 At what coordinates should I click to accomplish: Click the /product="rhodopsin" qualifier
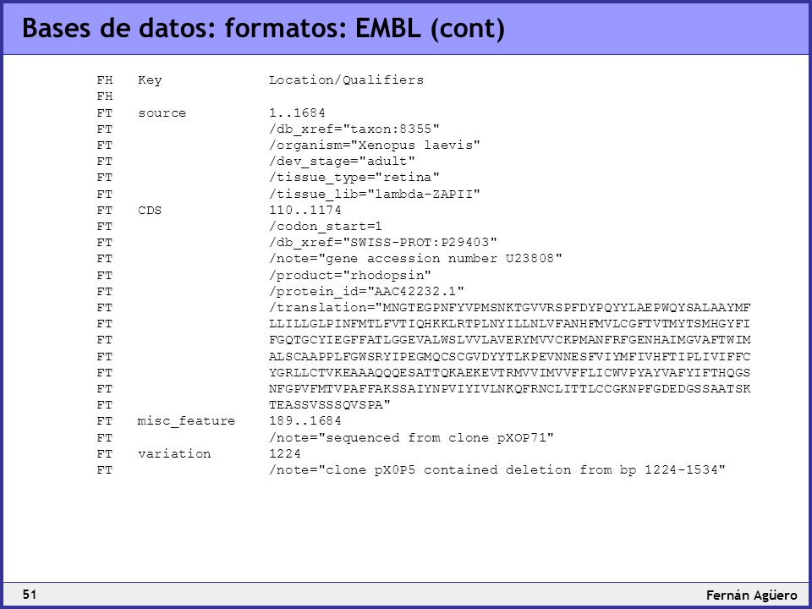(x=350, y=275)
